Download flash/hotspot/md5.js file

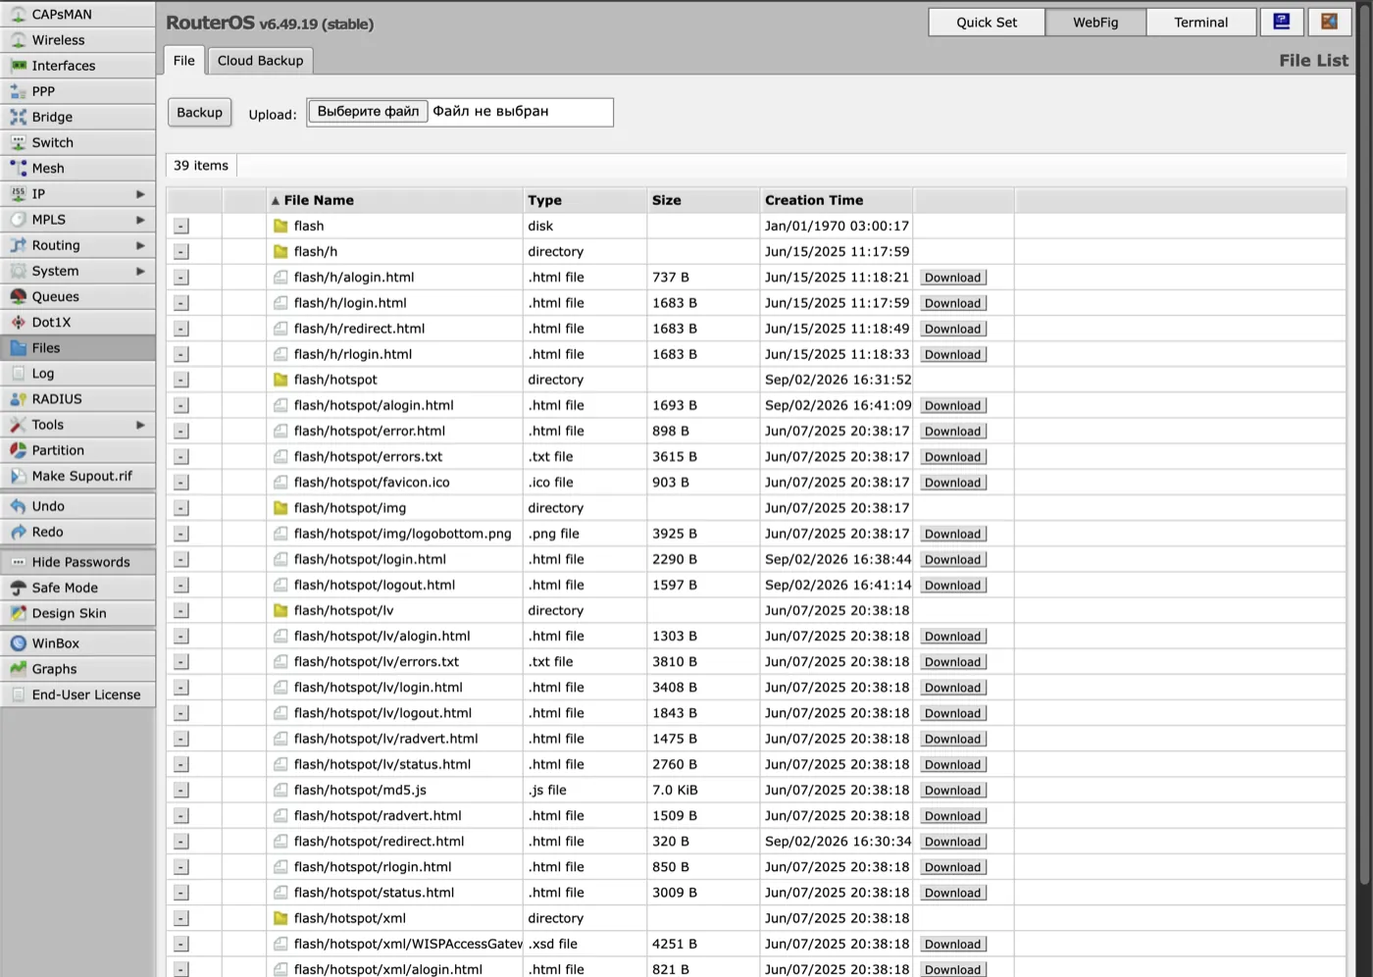(952, 791)
